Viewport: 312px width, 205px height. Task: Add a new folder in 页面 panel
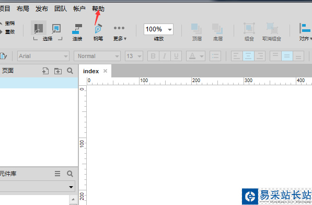[x=58, y=71]
